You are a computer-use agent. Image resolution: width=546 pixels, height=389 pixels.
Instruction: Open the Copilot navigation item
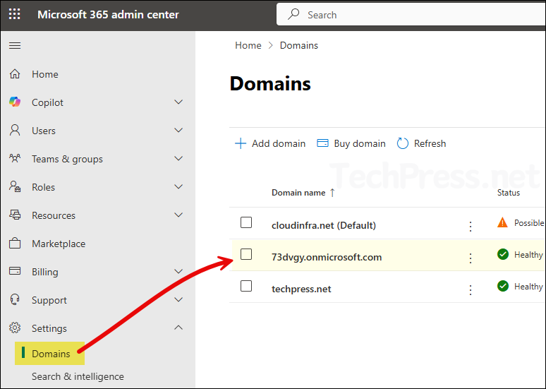pyautogui.click(x=47, y=102)
